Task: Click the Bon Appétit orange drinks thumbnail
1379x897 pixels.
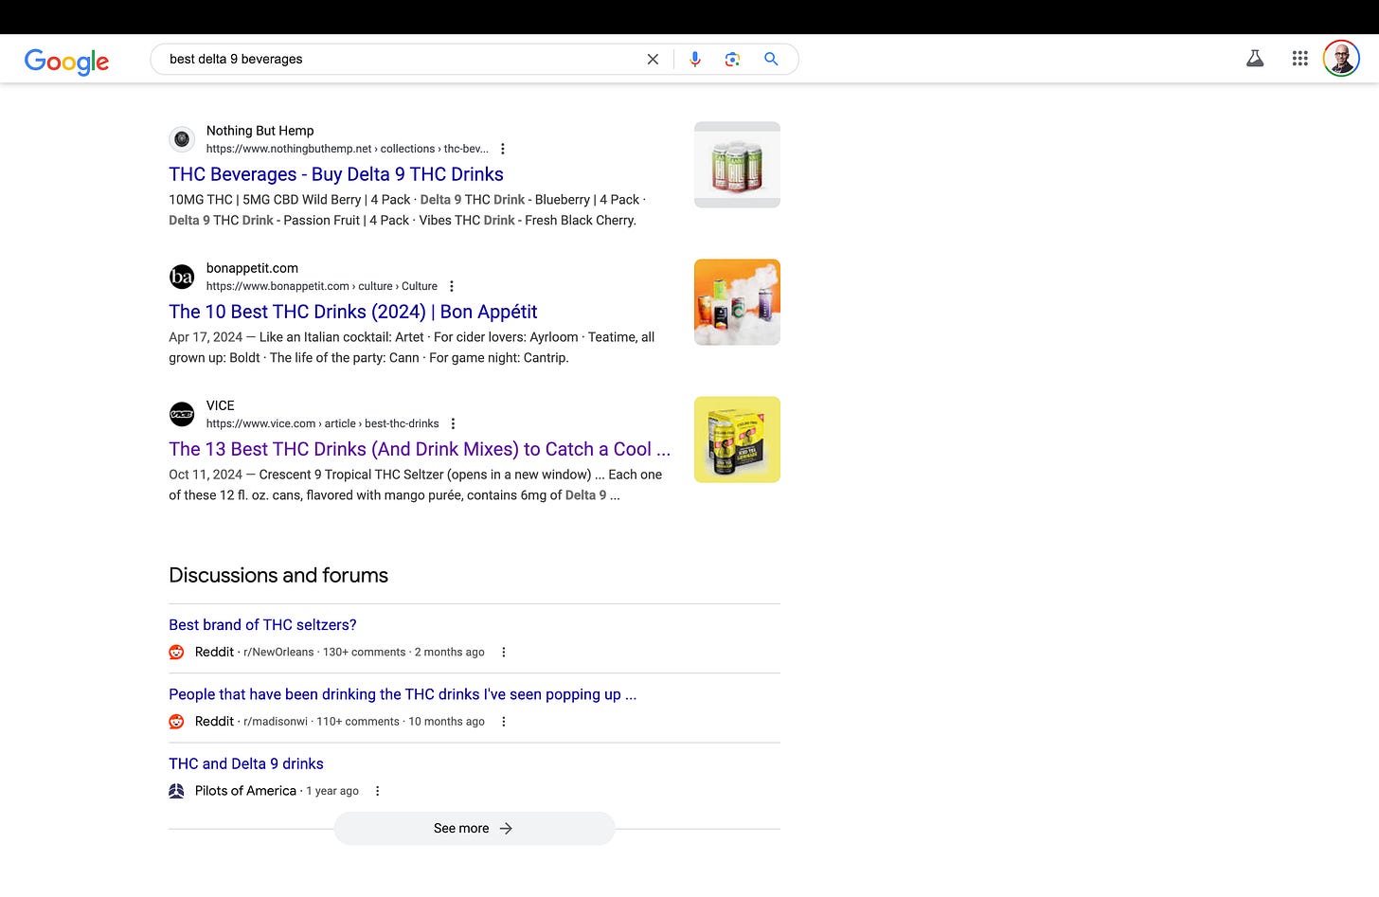Action: [737, 302]
